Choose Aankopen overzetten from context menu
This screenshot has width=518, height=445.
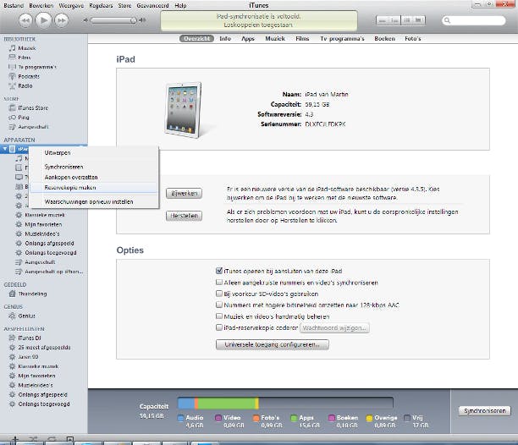94,178
